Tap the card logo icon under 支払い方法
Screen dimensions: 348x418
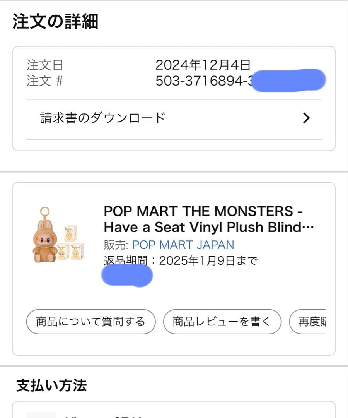[x=41, y=415]
